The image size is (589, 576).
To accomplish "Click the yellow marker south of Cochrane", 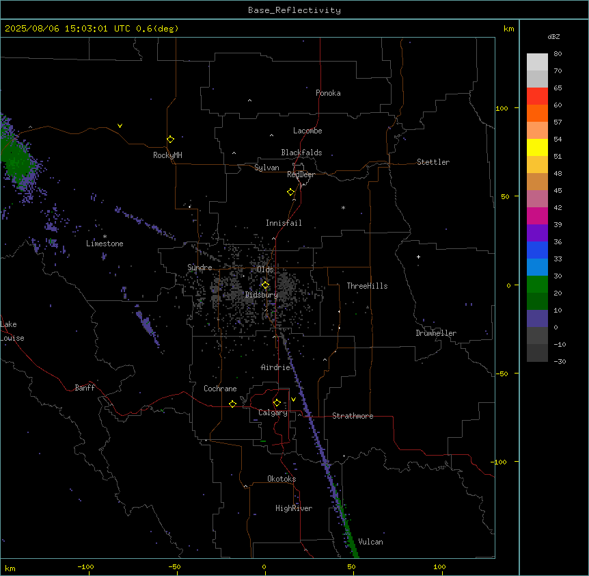I will 232,404.
